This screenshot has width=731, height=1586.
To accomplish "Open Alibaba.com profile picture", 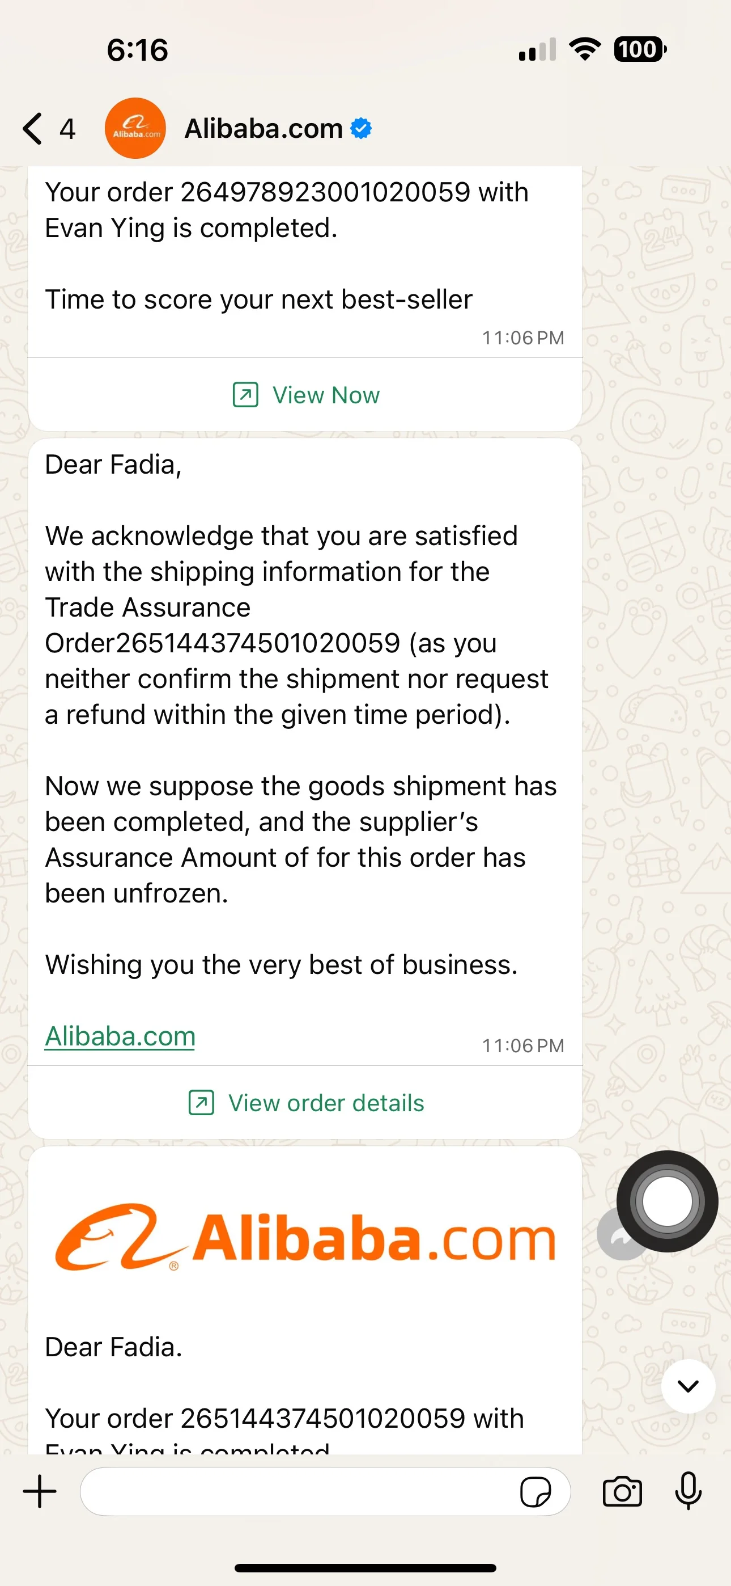I will tap(135, 129).
